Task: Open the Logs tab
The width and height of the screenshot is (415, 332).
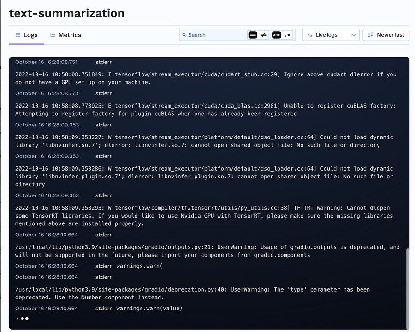Action: tap(26, 35)
